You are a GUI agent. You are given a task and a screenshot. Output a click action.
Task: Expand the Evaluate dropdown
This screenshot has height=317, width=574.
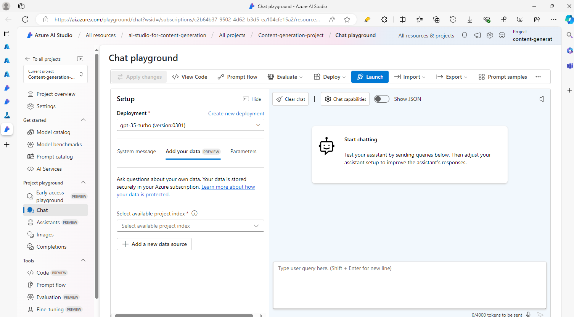[x=285, y=77]
